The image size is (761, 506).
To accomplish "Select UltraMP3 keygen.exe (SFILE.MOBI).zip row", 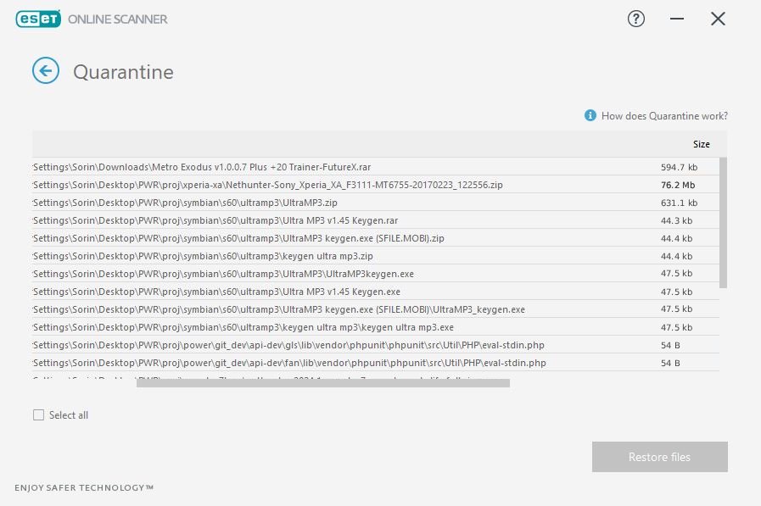I will (376, 238).
